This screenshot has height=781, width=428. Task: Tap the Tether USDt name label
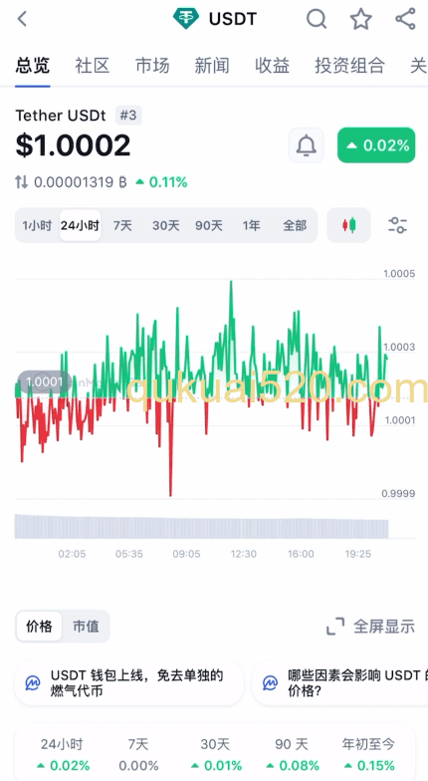(61, 116)
